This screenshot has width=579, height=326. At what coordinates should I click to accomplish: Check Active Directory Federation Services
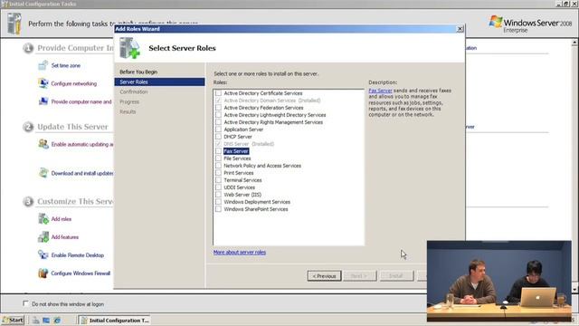tap(218, 108)
